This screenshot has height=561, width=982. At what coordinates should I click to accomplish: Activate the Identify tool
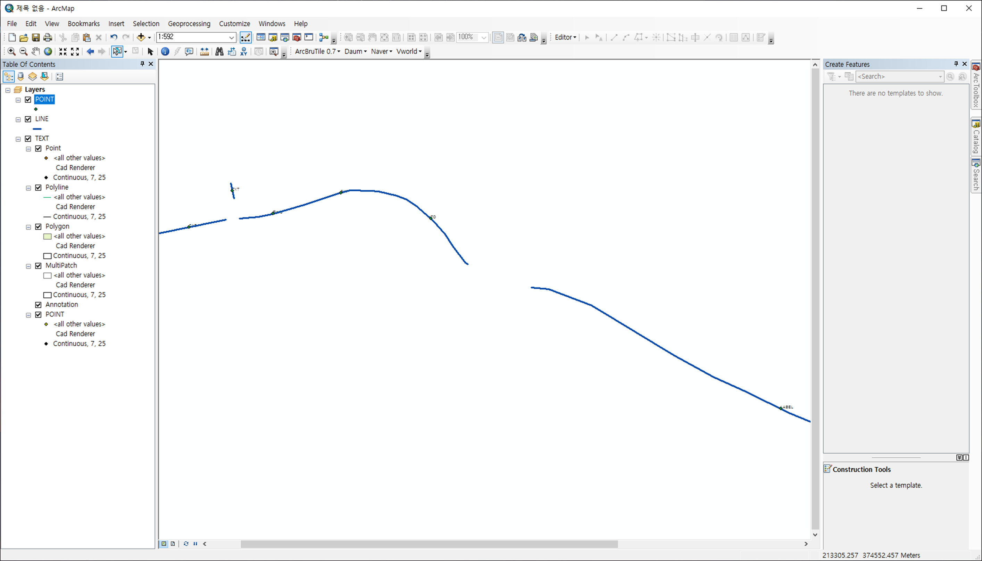click(x=165, y=52)
